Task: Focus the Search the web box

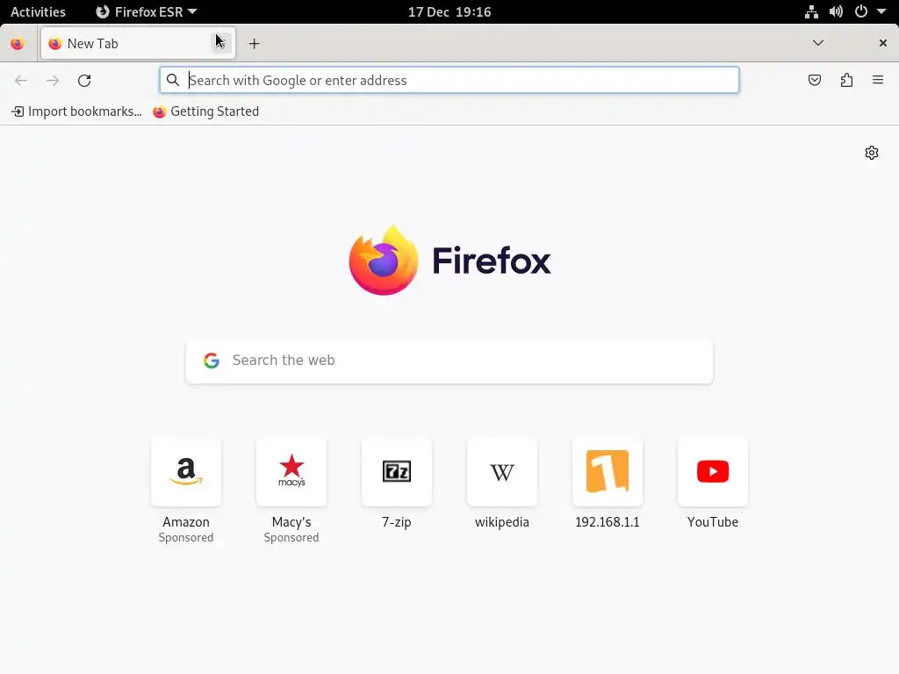Action: click(449, 362)
